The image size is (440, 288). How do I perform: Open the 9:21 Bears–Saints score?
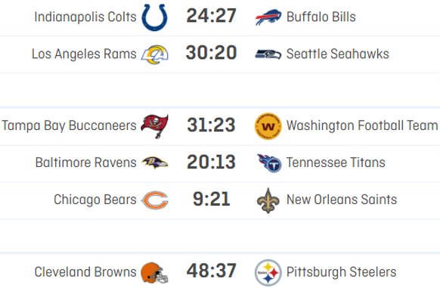211,199
